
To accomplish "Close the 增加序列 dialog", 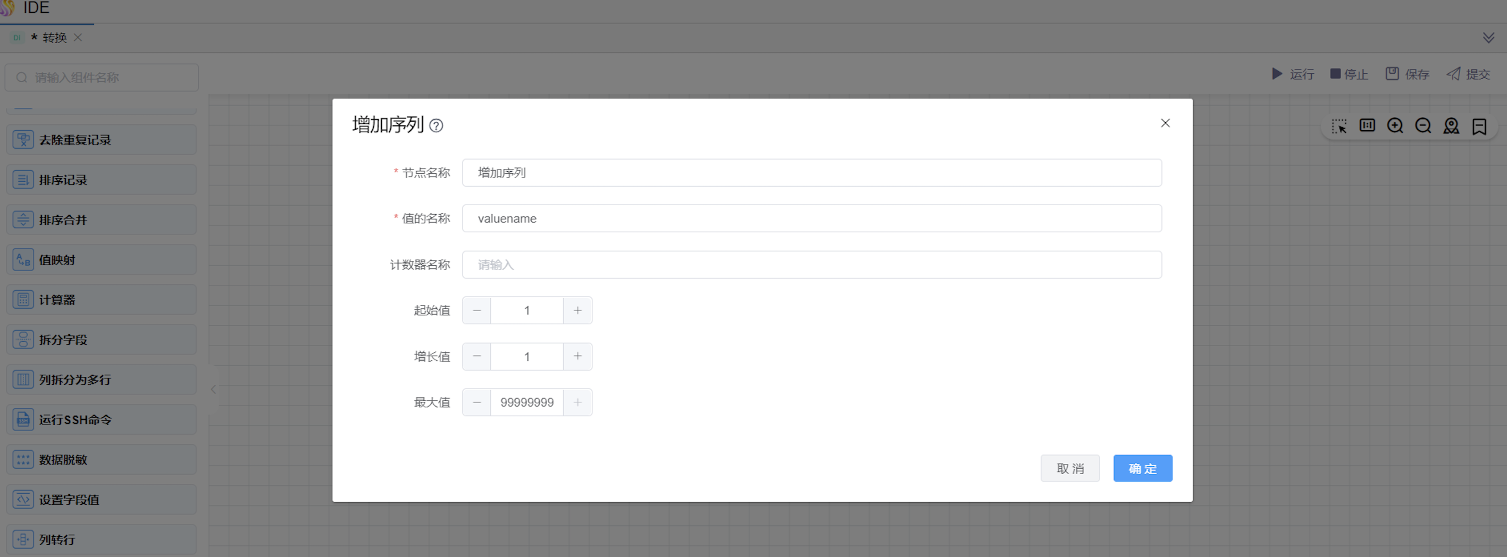I will 1165,123.
